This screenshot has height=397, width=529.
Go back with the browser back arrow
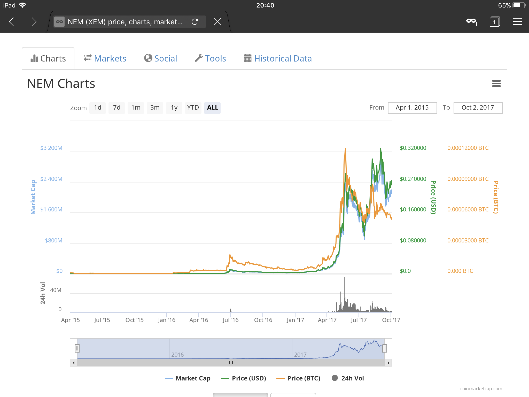pyautogui.click(x=11, y=22)
